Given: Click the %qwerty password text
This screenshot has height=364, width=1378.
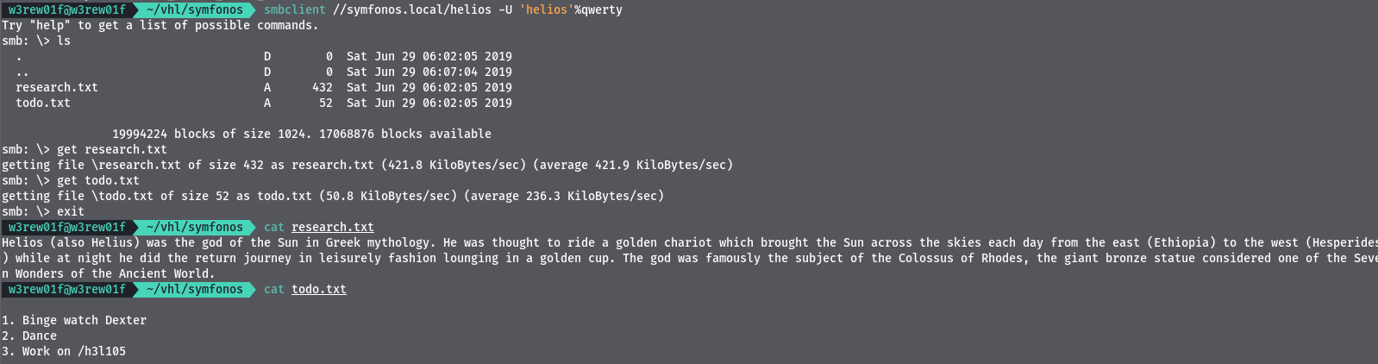Looking at the screenshot, I should [598, 9].
